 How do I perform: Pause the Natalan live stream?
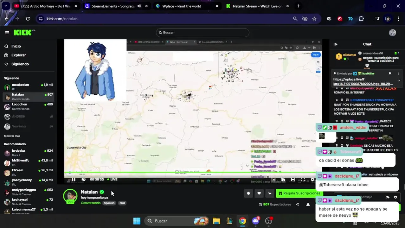click(x=74, y=180)
